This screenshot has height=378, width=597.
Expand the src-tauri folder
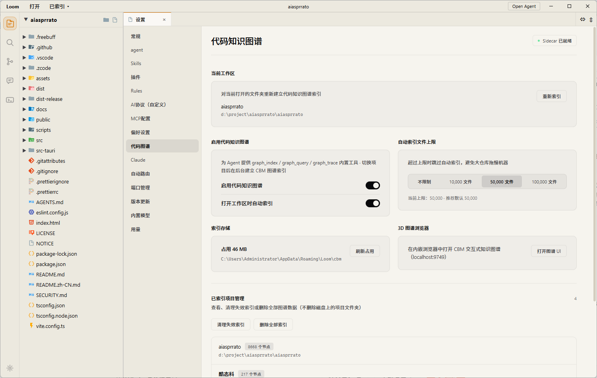[24, 150]
